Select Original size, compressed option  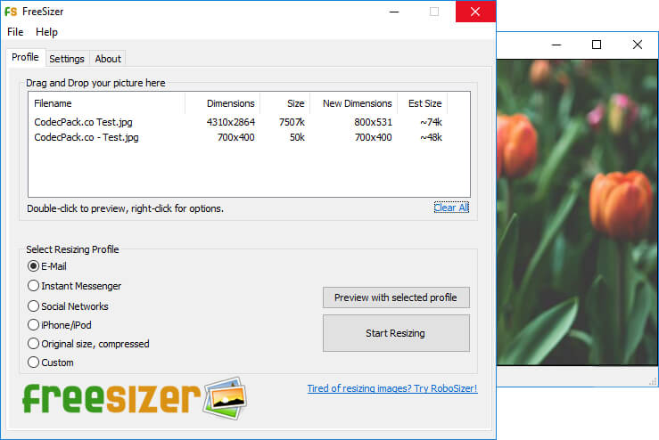coord(34,344)
